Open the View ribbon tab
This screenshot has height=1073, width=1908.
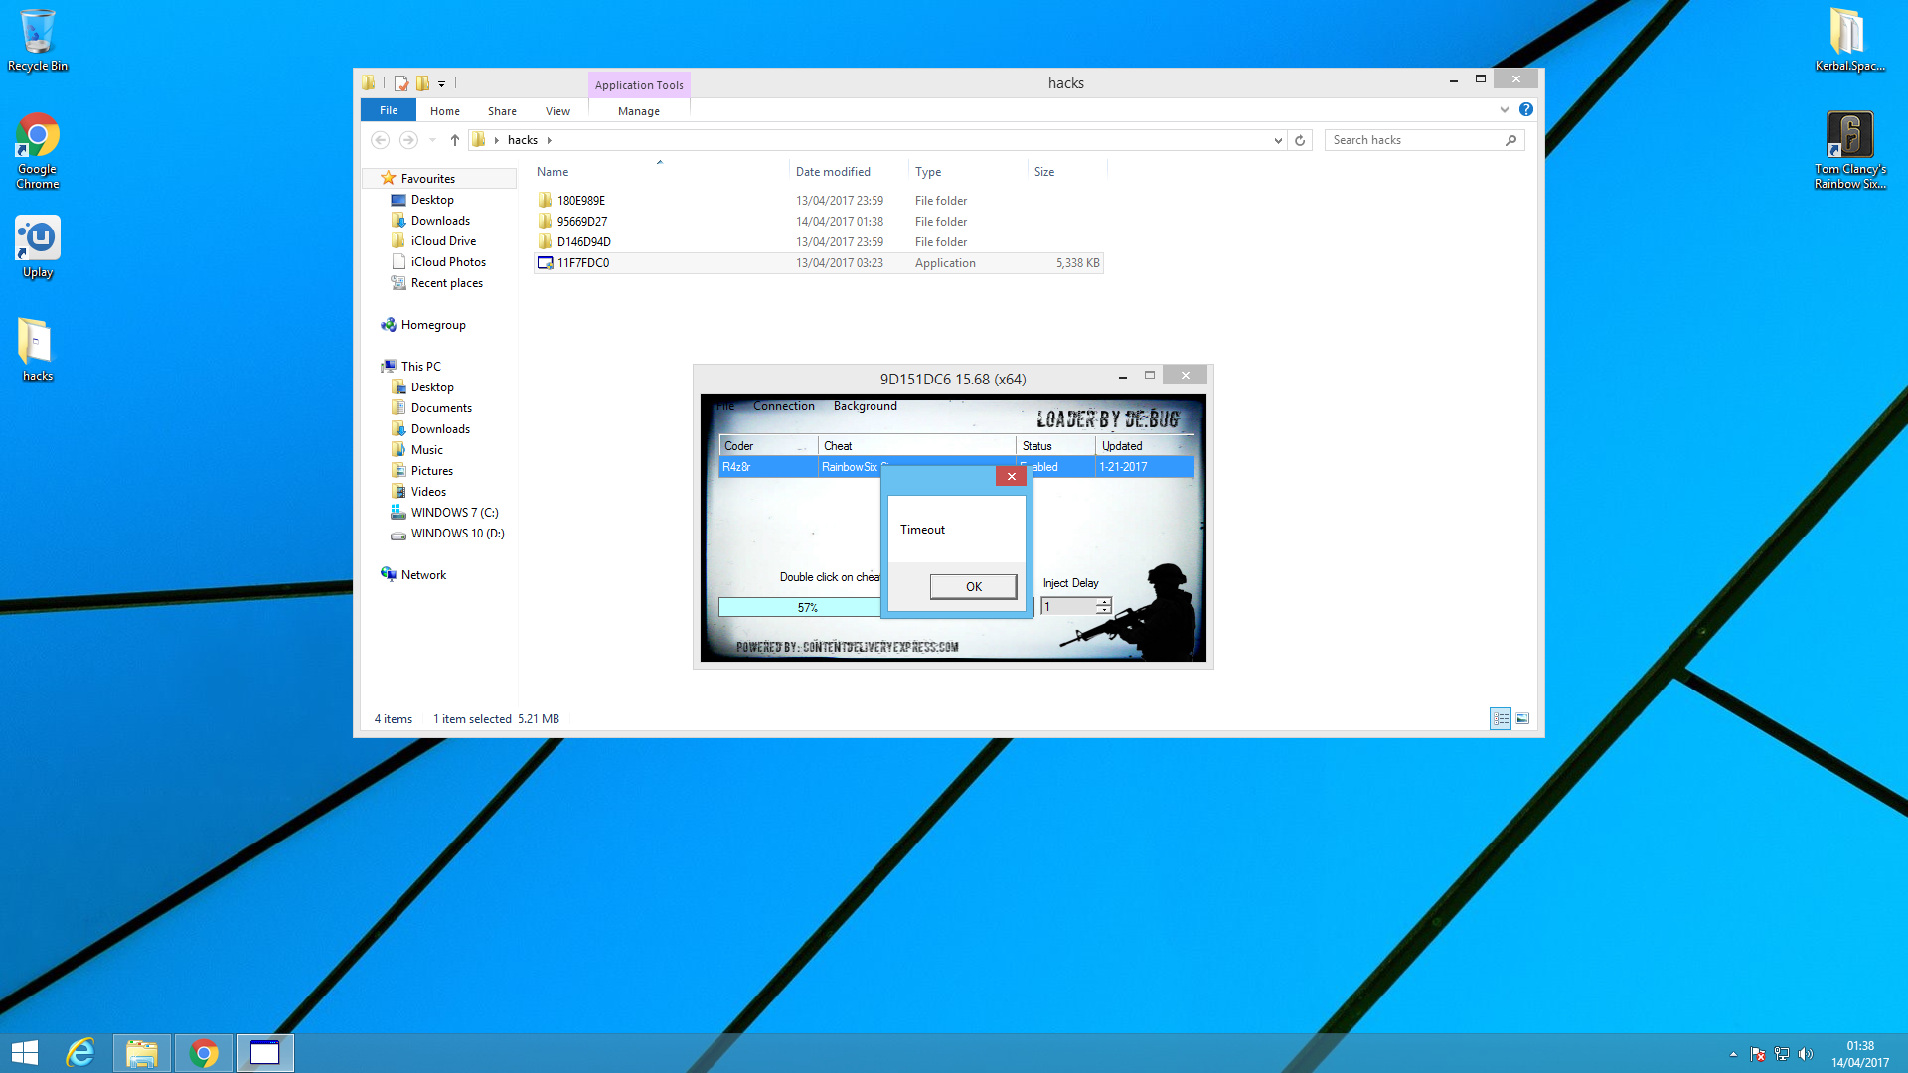[557, 111]
